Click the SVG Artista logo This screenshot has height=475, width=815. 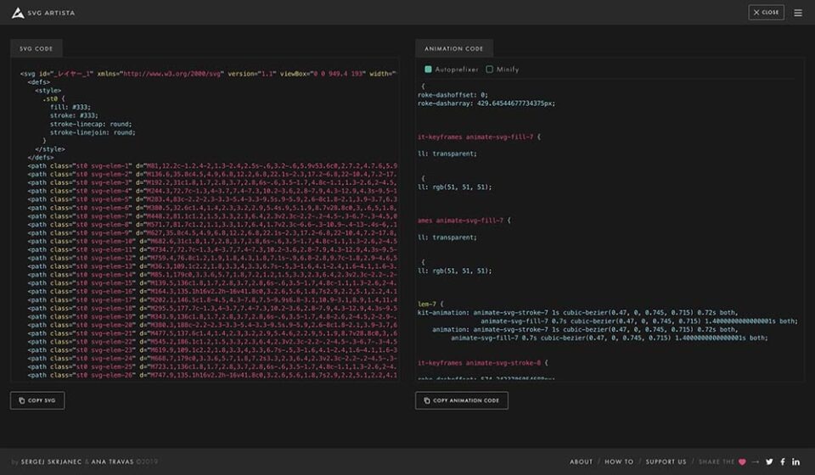click(38, 13)
